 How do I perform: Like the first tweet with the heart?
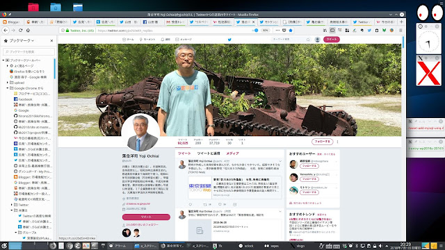[x=220, y=204]
